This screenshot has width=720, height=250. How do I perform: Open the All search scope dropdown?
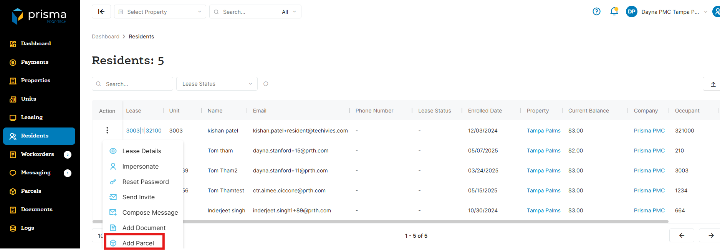[x=289, y=12]
